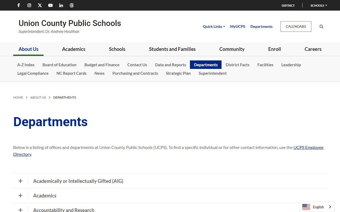Open the Schools dropdown in top bar
Screen dimensions: 340x212
pyautogui.click(x=319, y=5)
